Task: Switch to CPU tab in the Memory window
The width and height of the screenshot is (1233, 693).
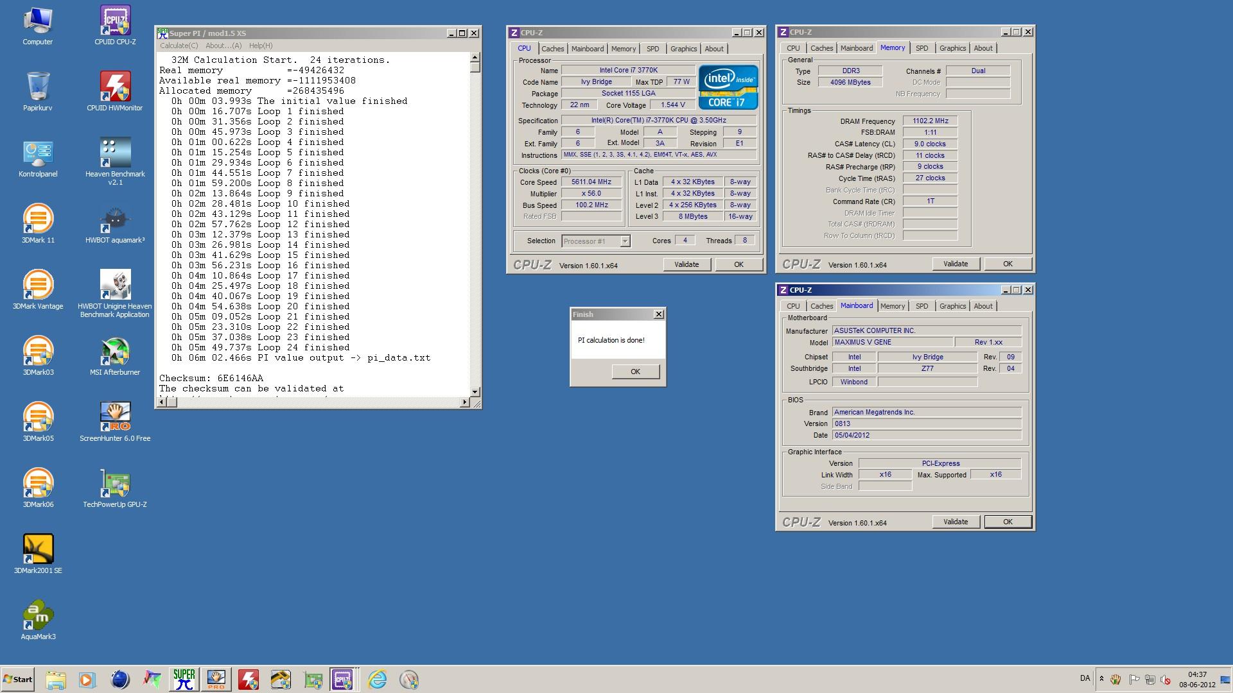Action: [x=793, y=48]
